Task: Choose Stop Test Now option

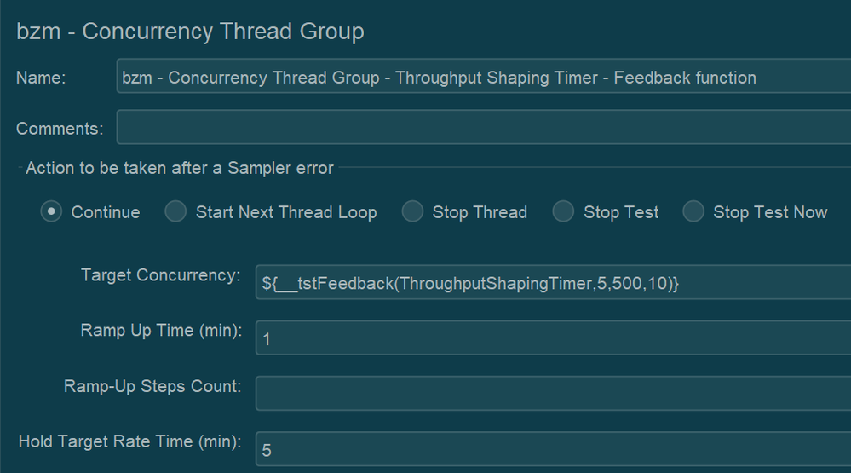Action: pyautogui.click(x=693, y=212)
